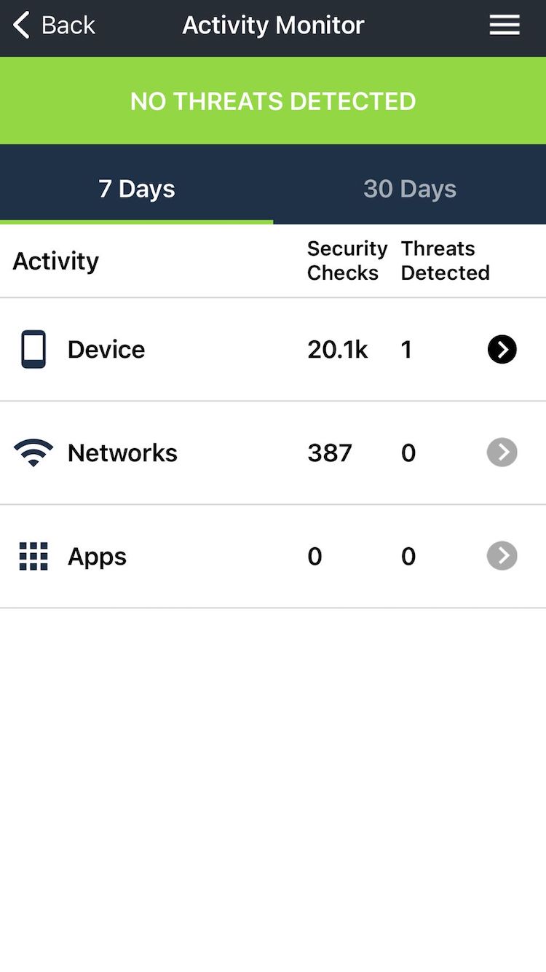Expand Networks details arrow
Viewport: 546px width, 972px height.
[x=502, y=452]
